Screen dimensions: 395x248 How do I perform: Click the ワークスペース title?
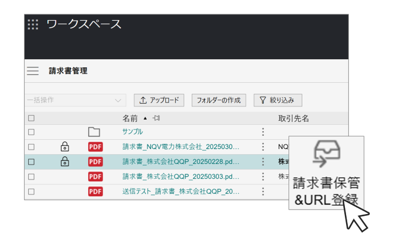click(x=84, y=24)
